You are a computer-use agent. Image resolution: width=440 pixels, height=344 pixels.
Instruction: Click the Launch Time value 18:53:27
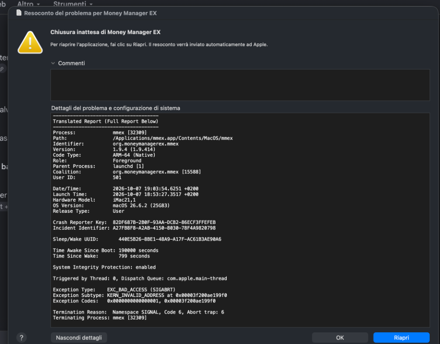pos(156,194)
